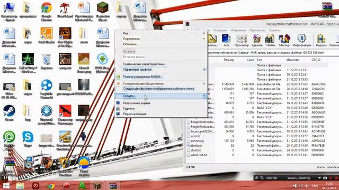Select the Cloud Mail.Ru desktop icon
Viewport: 339px width, 190px height.
click(x=84, y=166)
